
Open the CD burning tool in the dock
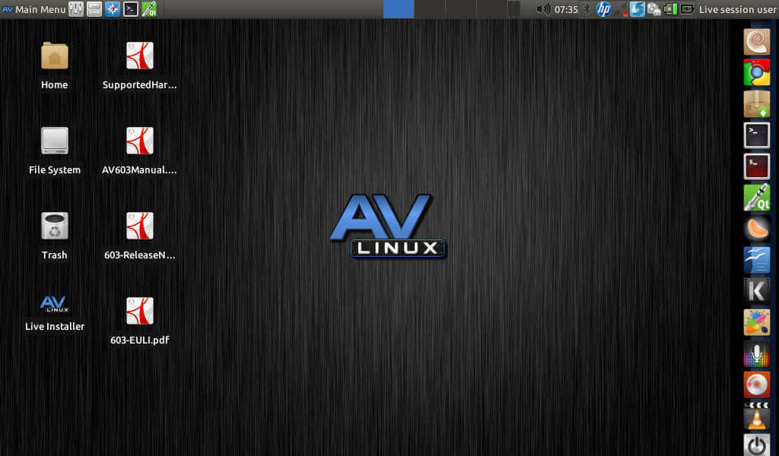[757, 385]
